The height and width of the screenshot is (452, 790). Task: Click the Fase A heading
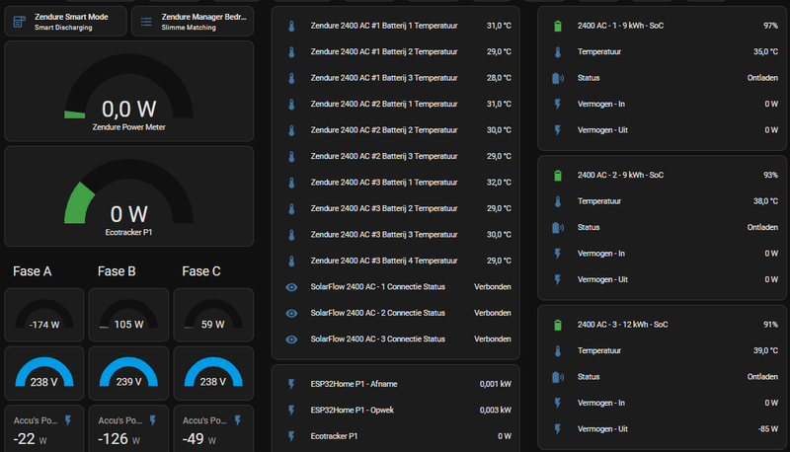pyautogui.click(x=33, y=271)
